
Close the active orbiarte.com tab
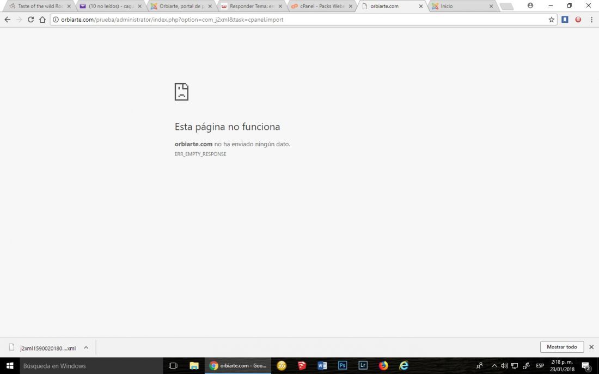420,7
